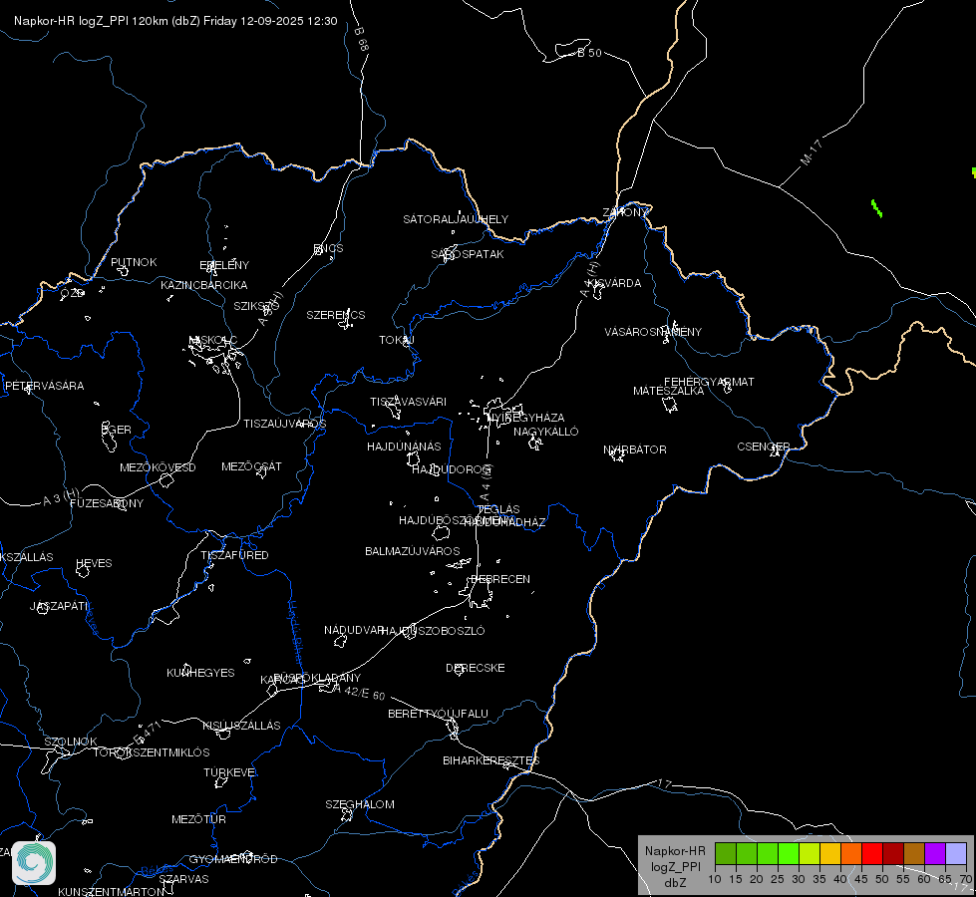Click the DEBRECEN city label
This screenshot has height=897, width=976.
(500, 579)
